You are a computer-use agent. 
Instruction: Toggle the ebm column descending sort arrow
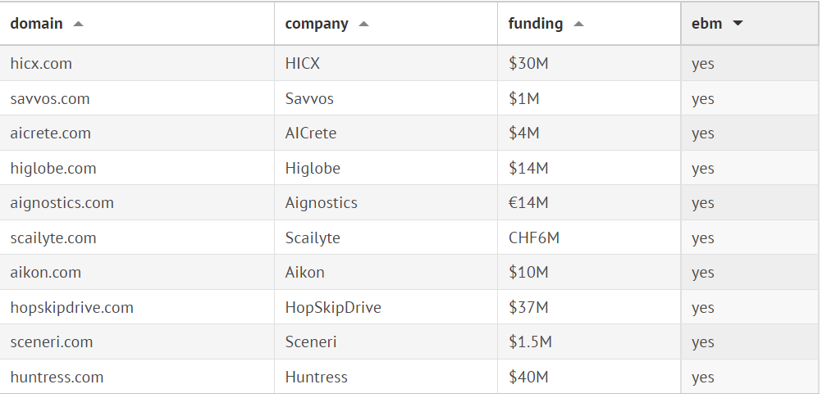[x=738, y=24]
